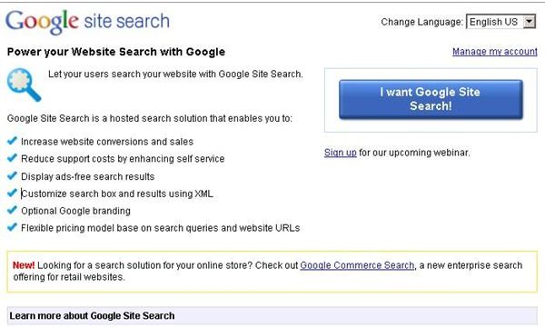
Task: Follow the Sign up webinar link
Action: 341,153
